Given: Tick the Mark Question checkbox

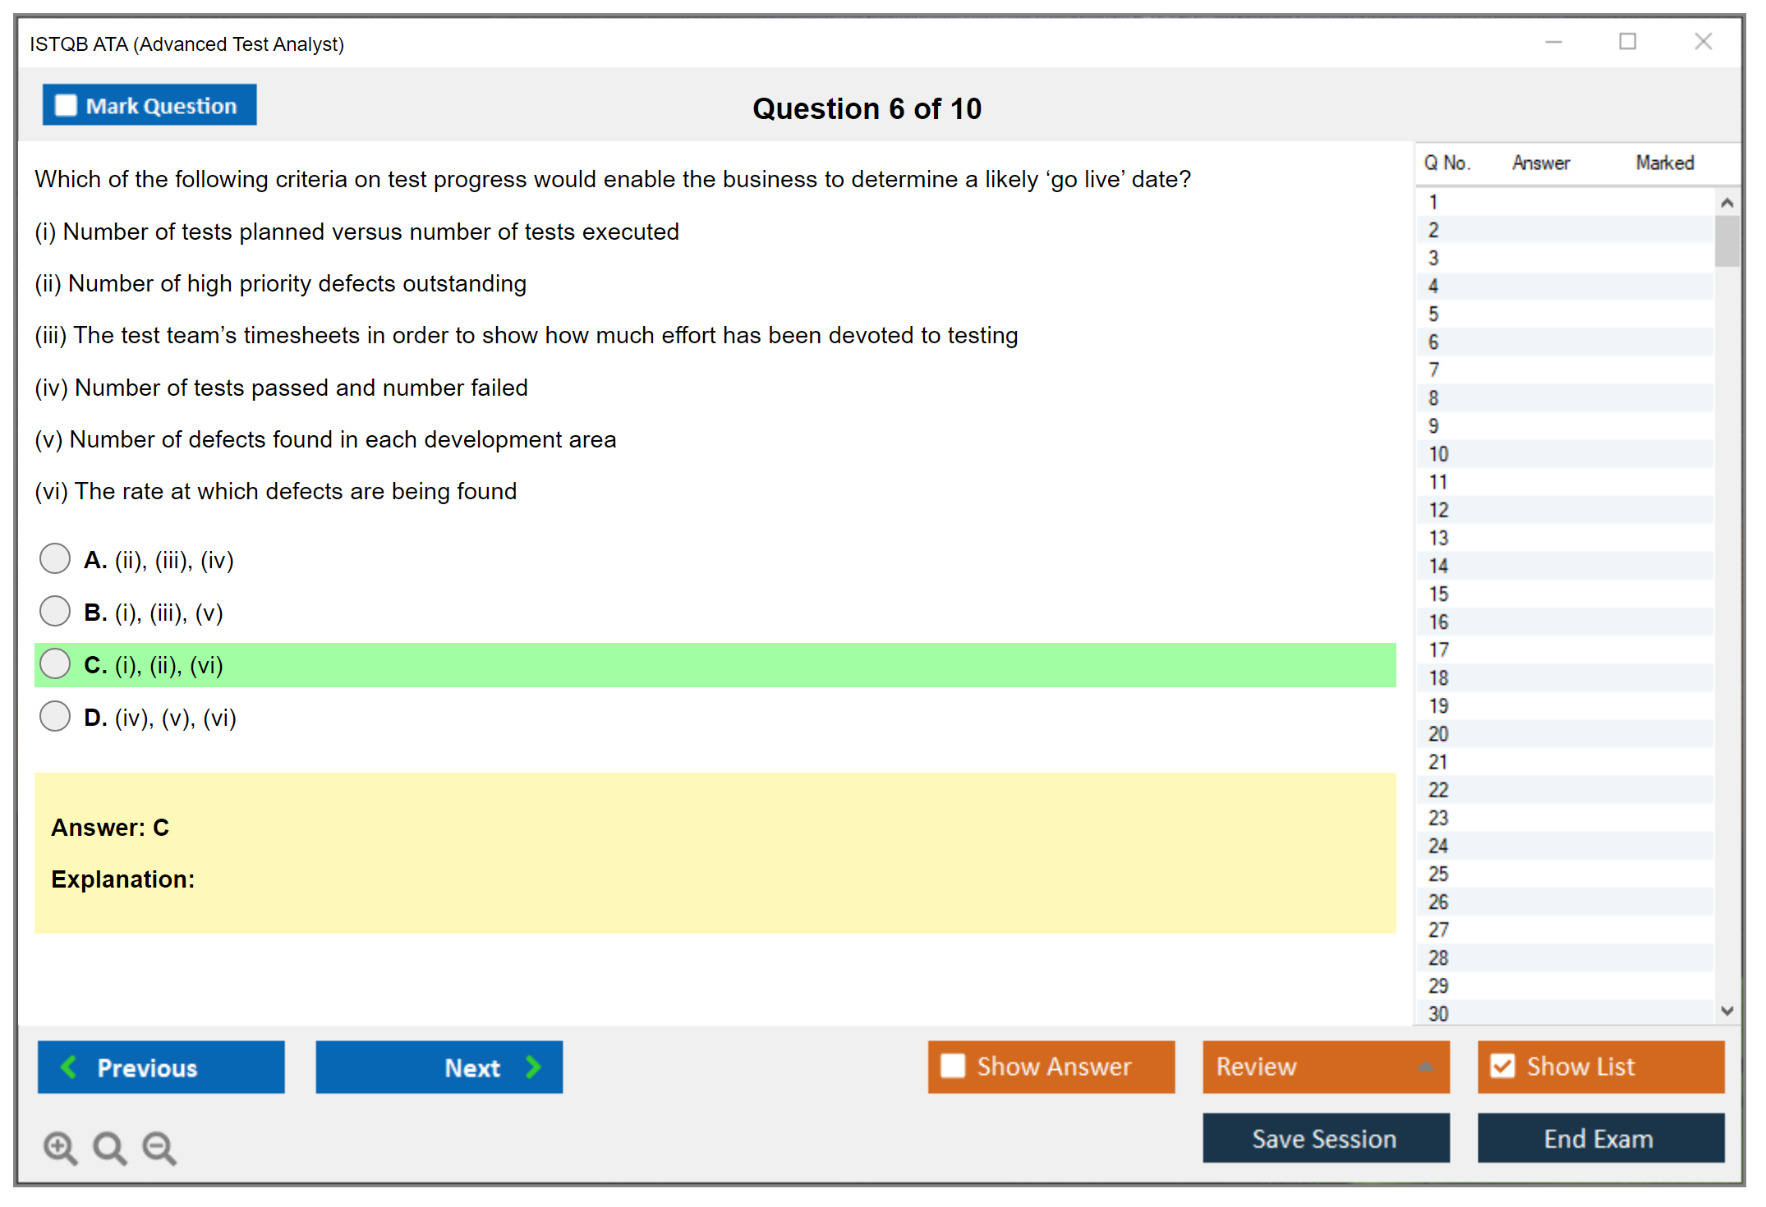Looking at the screenshot, I should (66, 105).
